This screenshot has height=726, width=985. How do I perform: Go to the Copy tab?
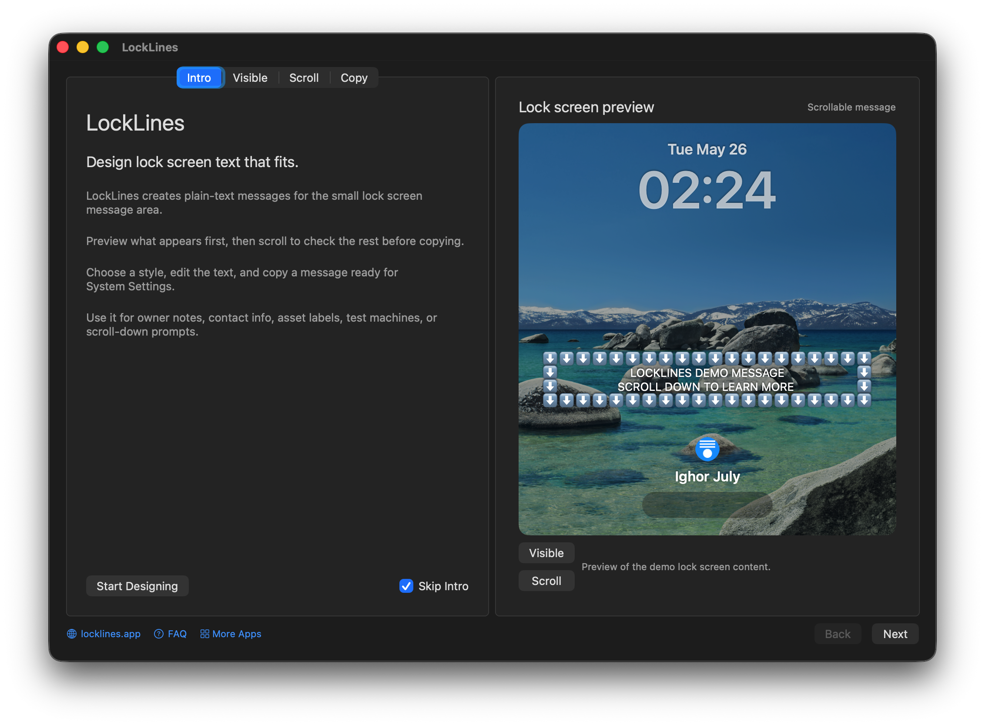pos(354,78)
